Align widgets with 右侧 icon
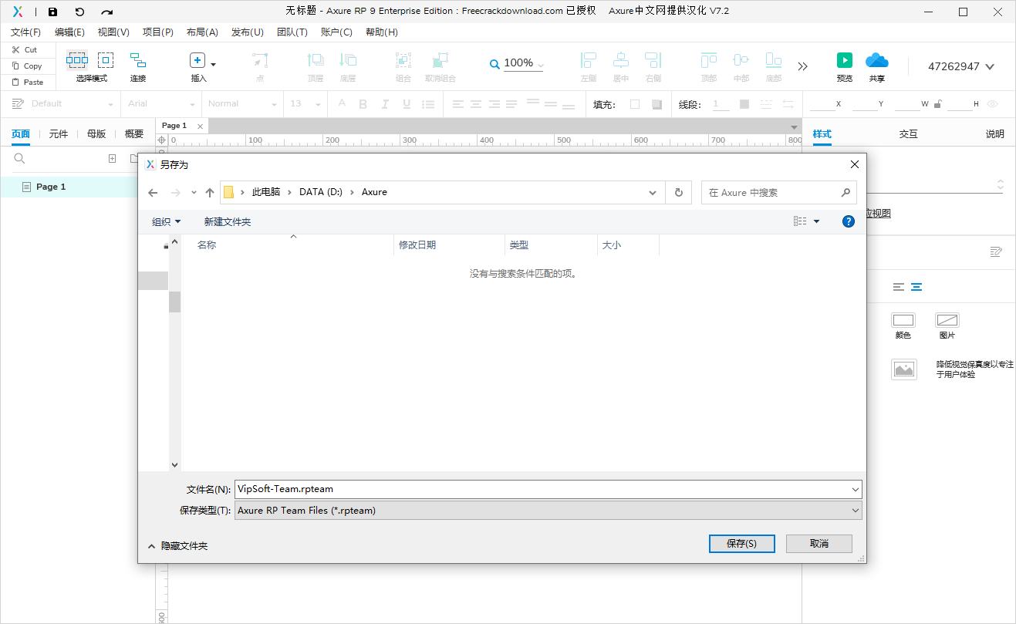This screenshot has width=1016, height=624. coord(653,60)
